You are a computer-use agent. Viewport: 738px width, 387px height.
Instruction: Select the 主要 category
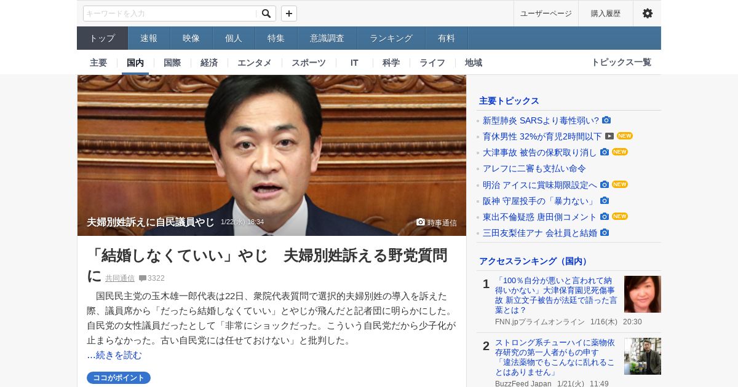(x=98, y=63)
